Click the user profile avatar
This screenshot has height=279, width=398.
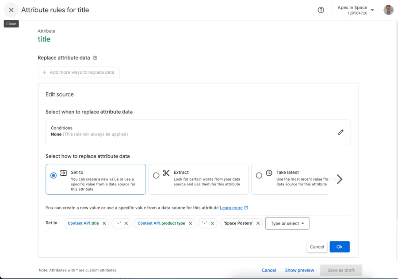(388, 10)
